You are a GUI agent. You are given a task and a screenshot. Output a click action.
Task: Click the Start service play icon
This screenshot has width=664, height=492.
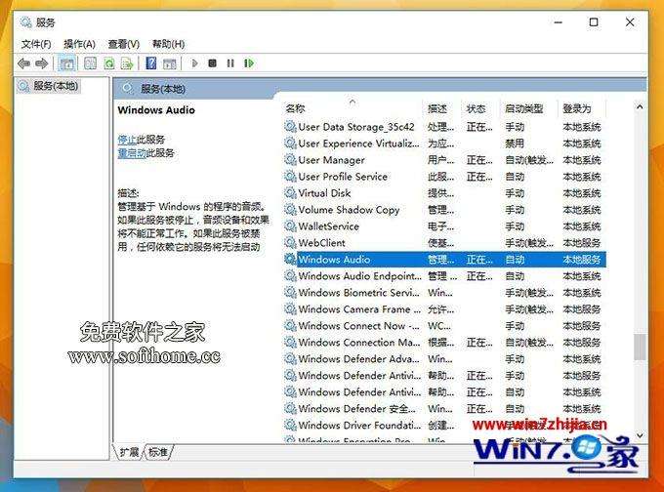(194, 63)
